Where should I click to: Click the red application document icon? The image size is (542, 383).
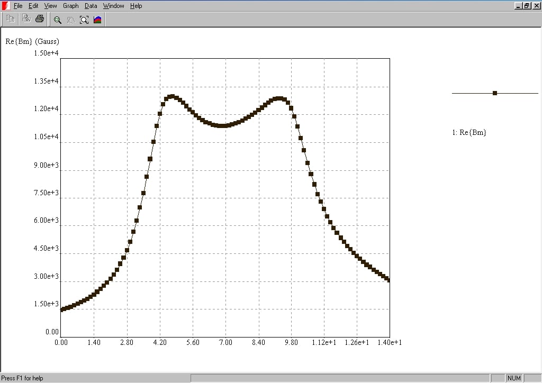6,6
